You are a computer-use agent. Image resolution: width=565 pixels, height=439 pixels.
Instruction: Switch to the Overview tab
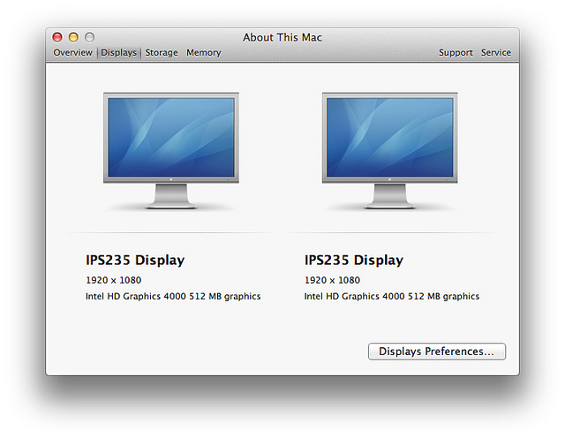pyautogui.click(x=72, y=53)
